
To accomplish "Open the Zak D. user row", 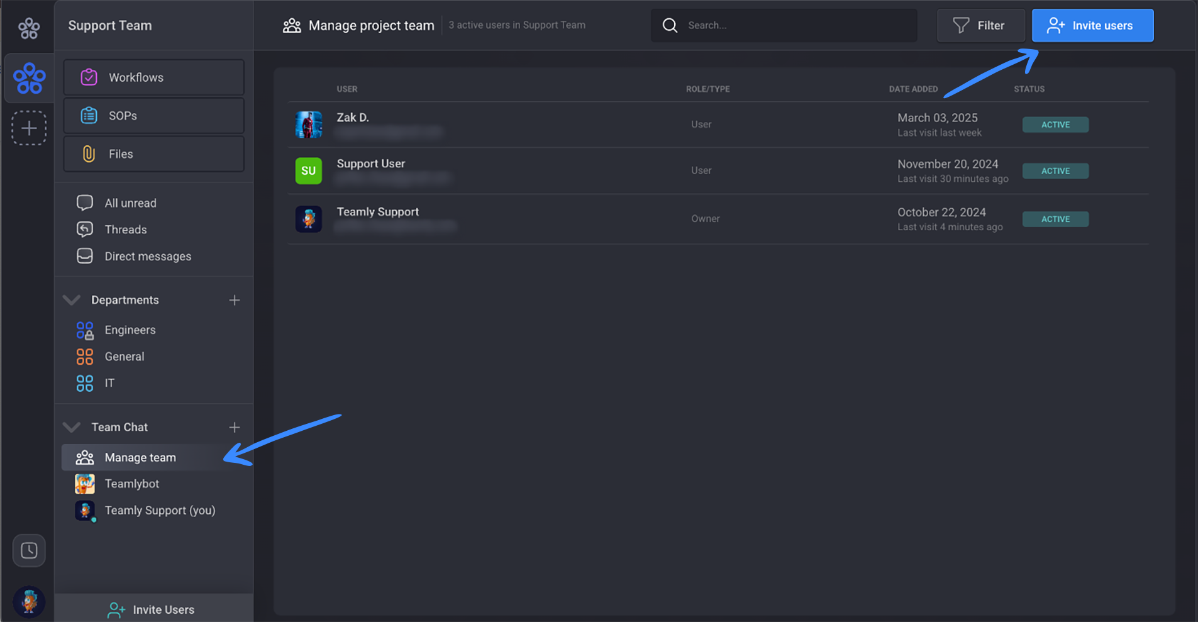I will tap(718, 125).
